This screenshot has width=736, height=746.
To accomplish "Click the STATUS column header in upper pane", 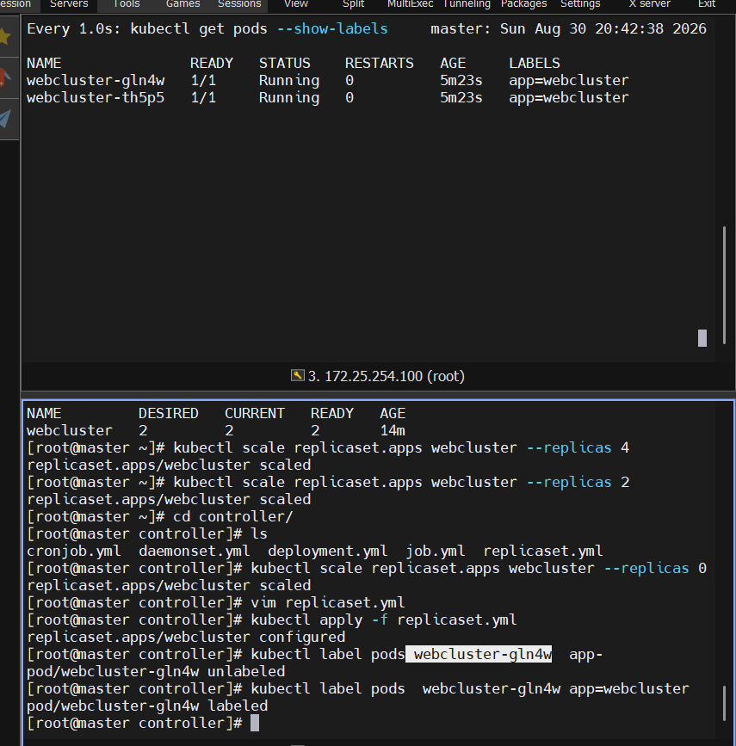I will pos(284,64).
